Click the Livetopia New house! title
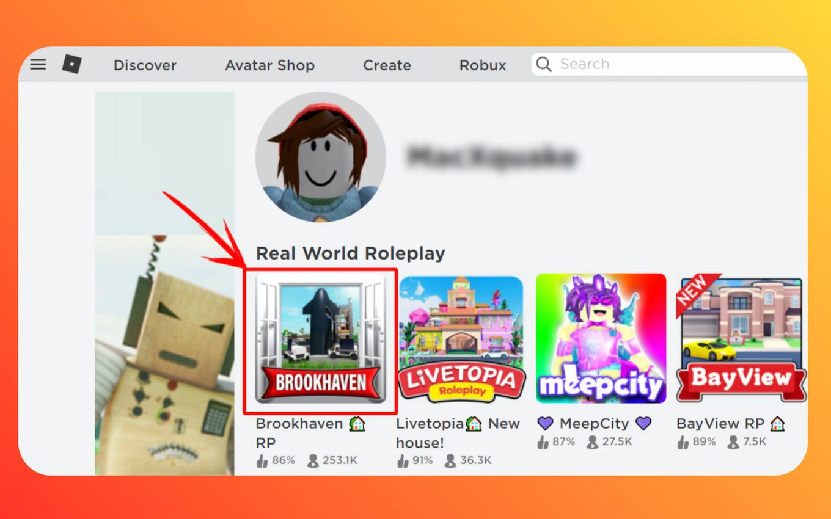The image size is (831, 519). (458, 432)
